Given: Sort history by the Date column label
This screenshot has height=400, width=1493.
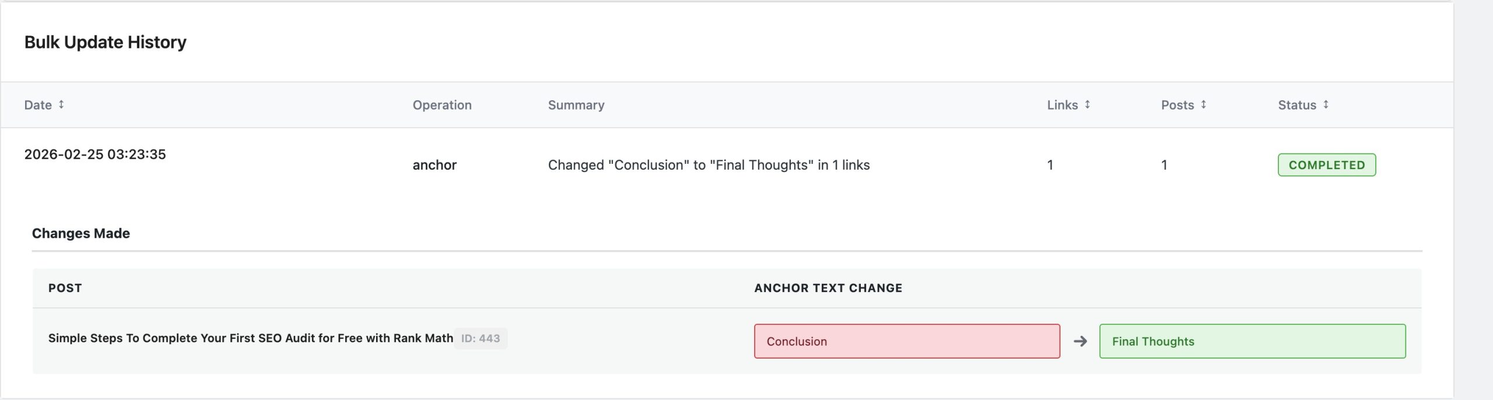Looking at the screenshot, I should coord(38,105).
